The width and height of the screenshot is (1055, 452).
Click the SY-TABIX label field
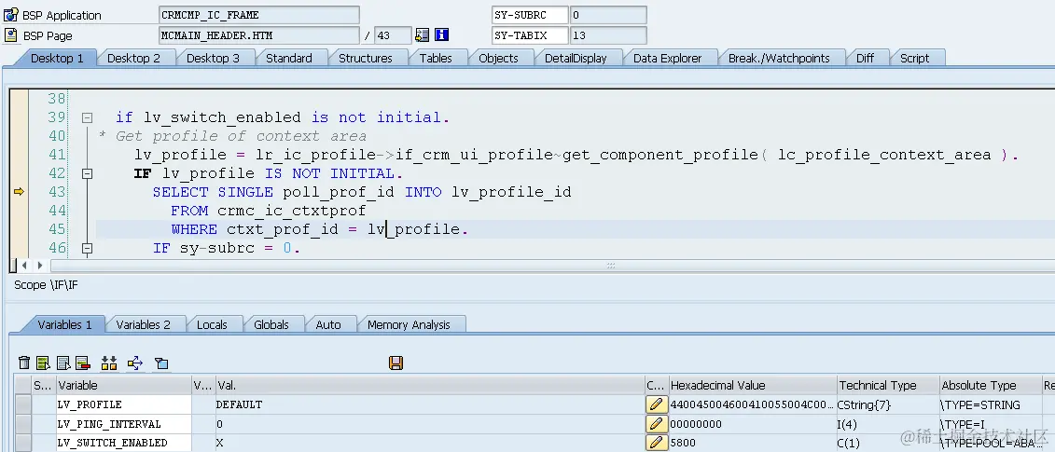pyautogui.click(x=530, y=35)
